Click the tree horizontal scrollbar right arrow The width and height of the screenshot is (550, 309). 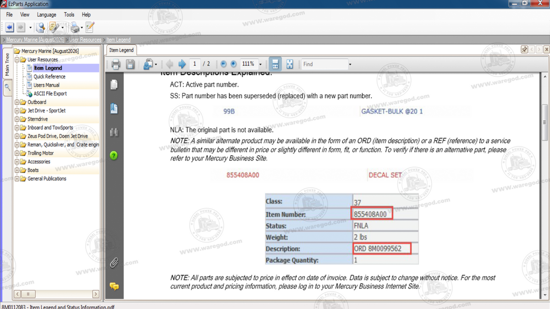pos(96,294)
